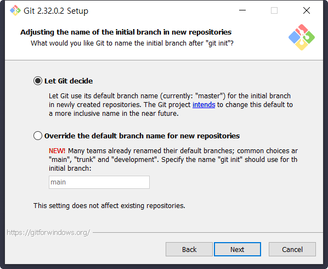Open the gitforwindows.org link

pos(48,232)
